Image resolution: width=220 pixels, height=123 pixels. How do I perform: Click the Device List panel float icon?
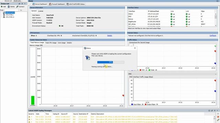coord(19,4)
